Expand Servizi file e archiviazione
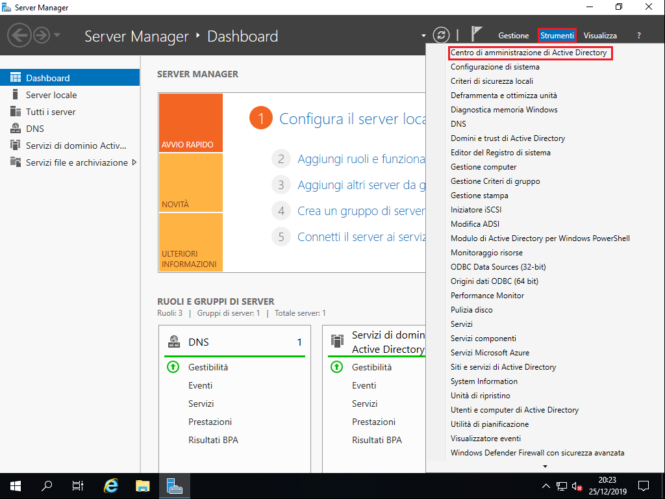665x499 pixels. pyautogui.click(x=134, y=162)
